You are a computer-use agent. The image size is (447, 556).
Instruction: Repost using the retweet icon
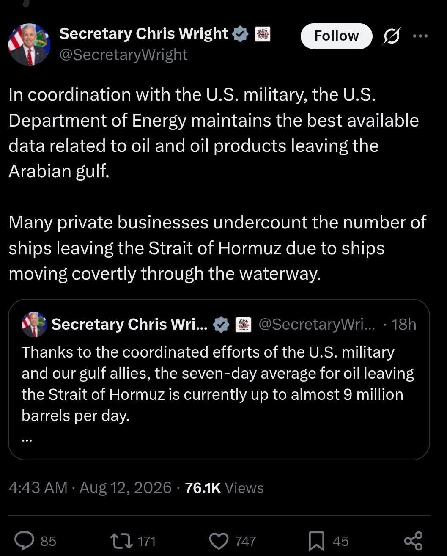(x=121, y=541)
